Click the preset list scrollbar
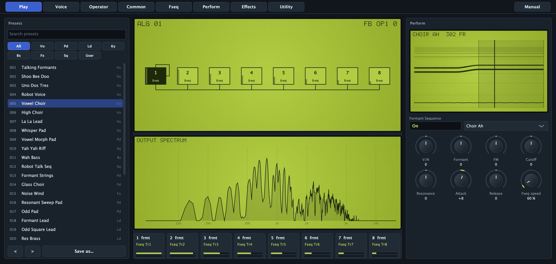 [124, 119]
